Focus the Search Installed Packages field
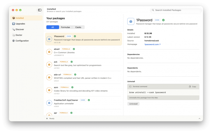This screenshot has height=133, width=212. 176,10
